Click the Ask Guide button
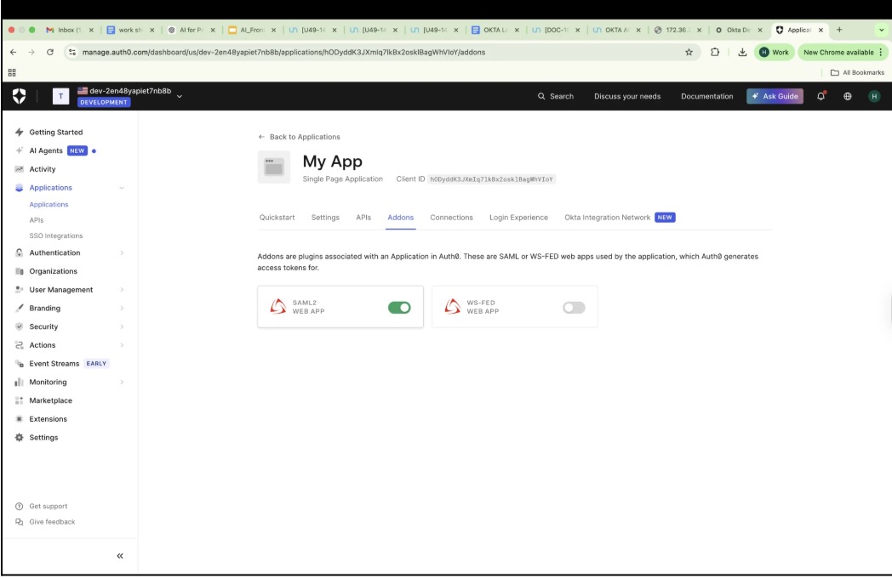The height and width of the screenshot is (578, 892). tap(775, 96)
